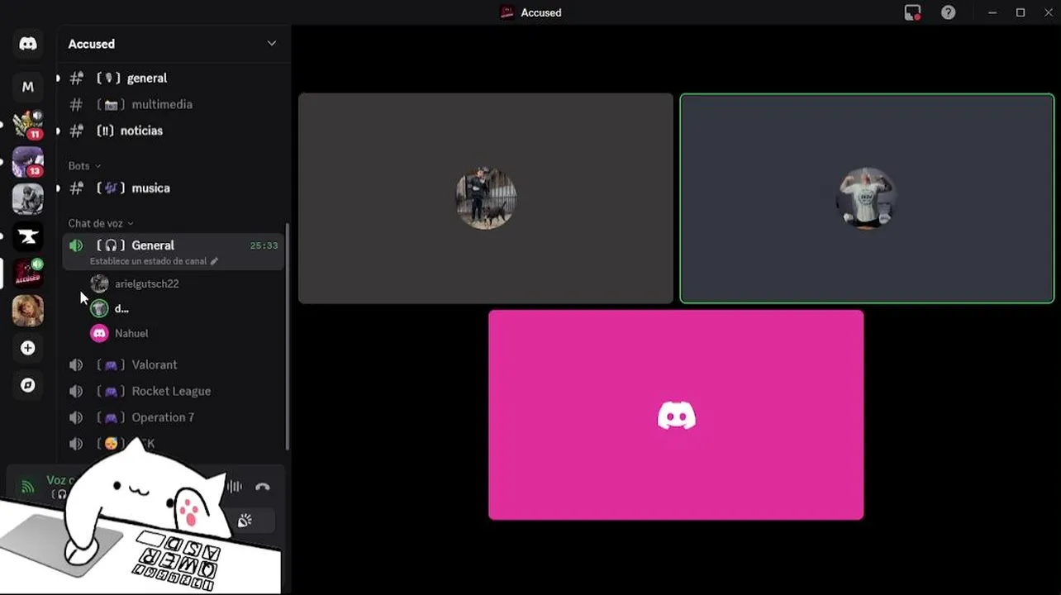The height and width of the screenshot is (595, 1061).
Task: Click the 25:33 call timer
Action: click(264, 245)
